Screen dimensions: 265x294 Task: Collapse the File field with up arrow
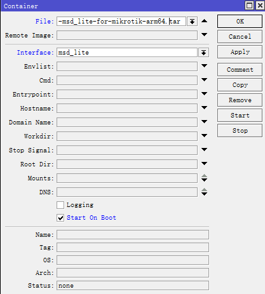point(204,21)
